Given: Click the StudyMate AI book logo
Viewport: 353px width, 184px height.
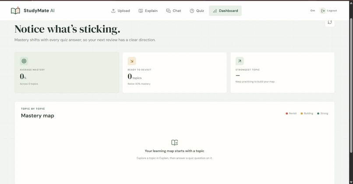Looking at the screenshot, I should coord(15,10).
